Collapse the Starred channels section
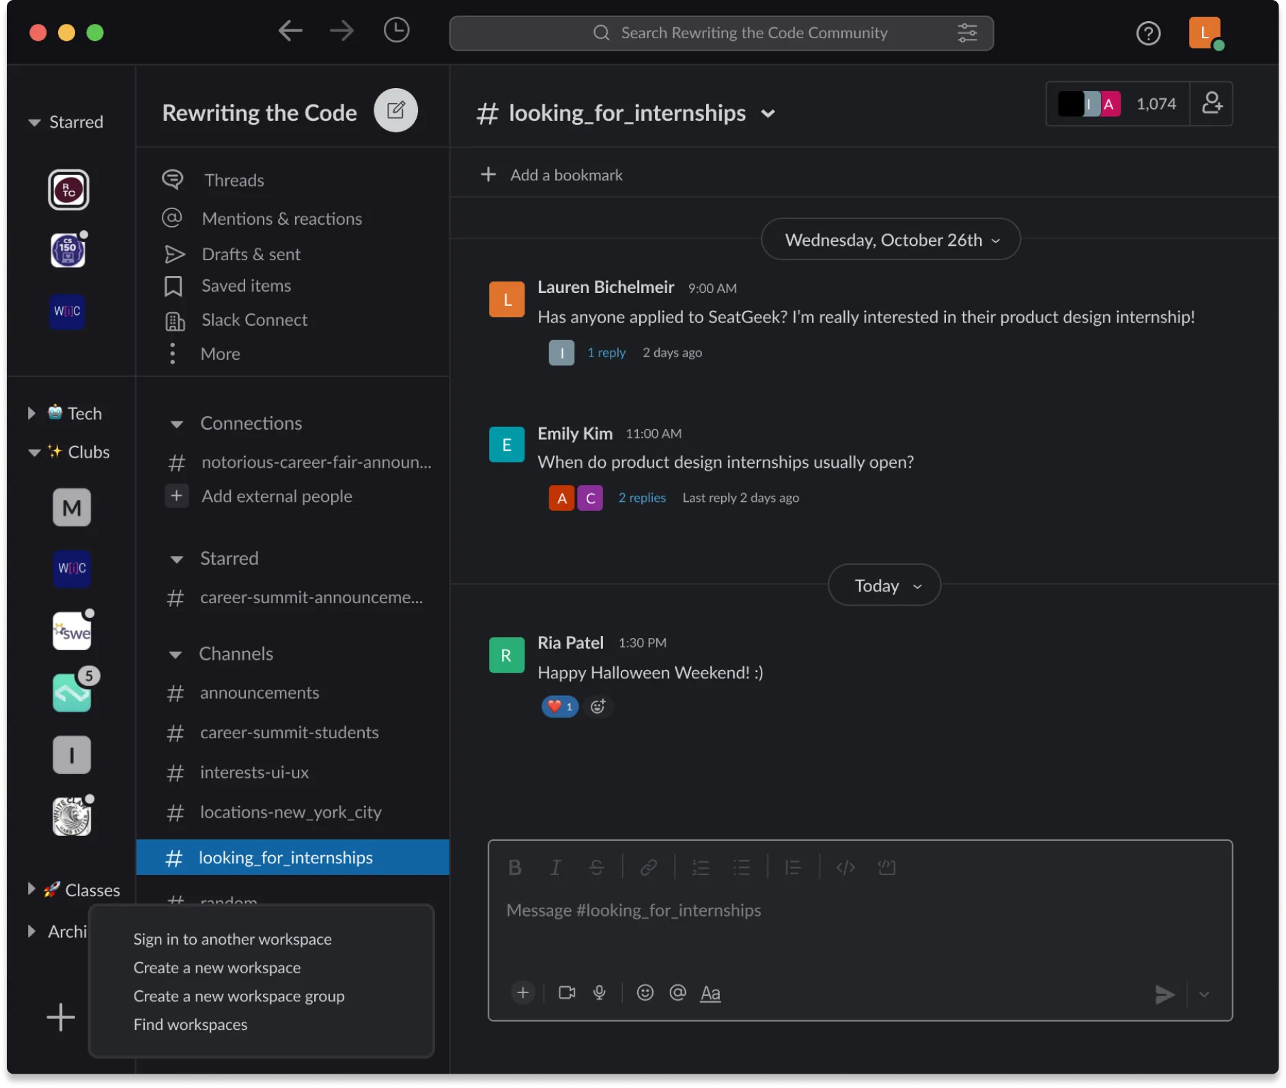The width and height of the screenshot is (1286, 1088). pos(177,559)
